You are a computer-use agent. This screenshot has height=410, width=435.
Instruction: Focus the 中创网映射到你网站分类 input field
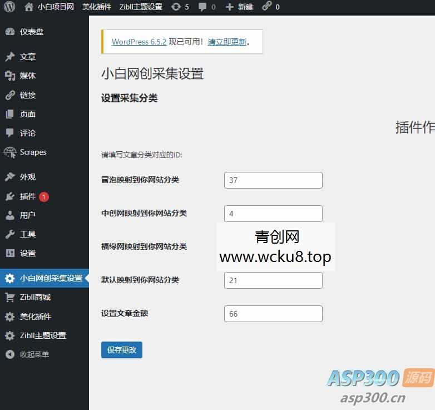(273, 214)
